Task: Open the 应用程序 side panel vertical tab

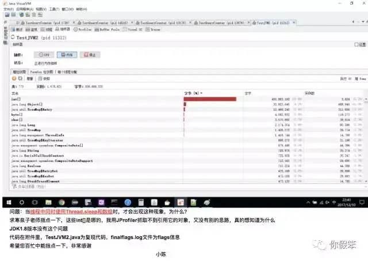Action: point(5,33)
